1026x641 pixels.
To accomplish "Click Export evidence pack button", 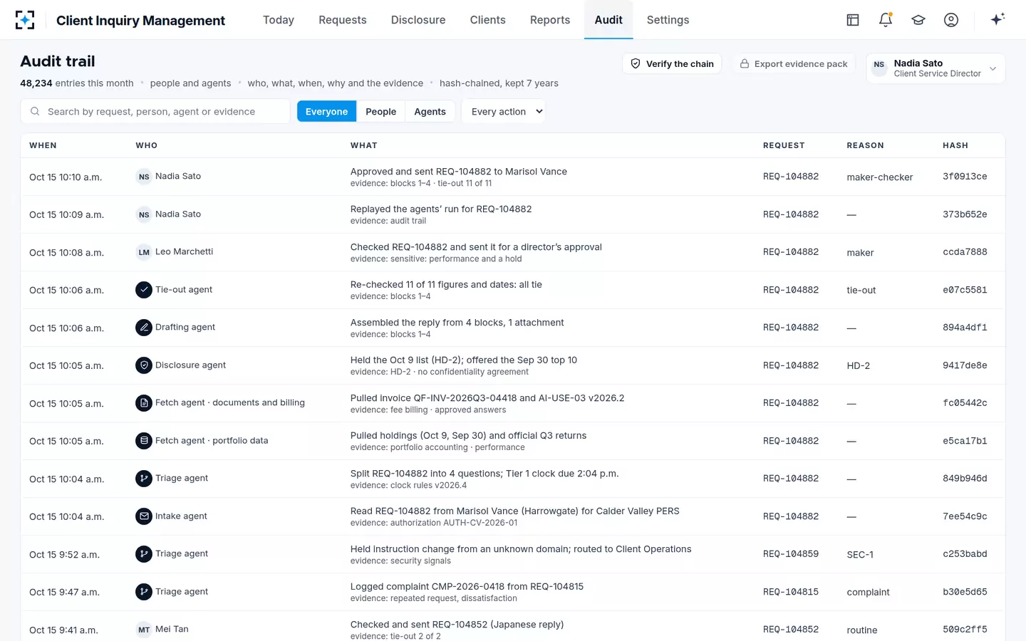I will tap(793, 63).
